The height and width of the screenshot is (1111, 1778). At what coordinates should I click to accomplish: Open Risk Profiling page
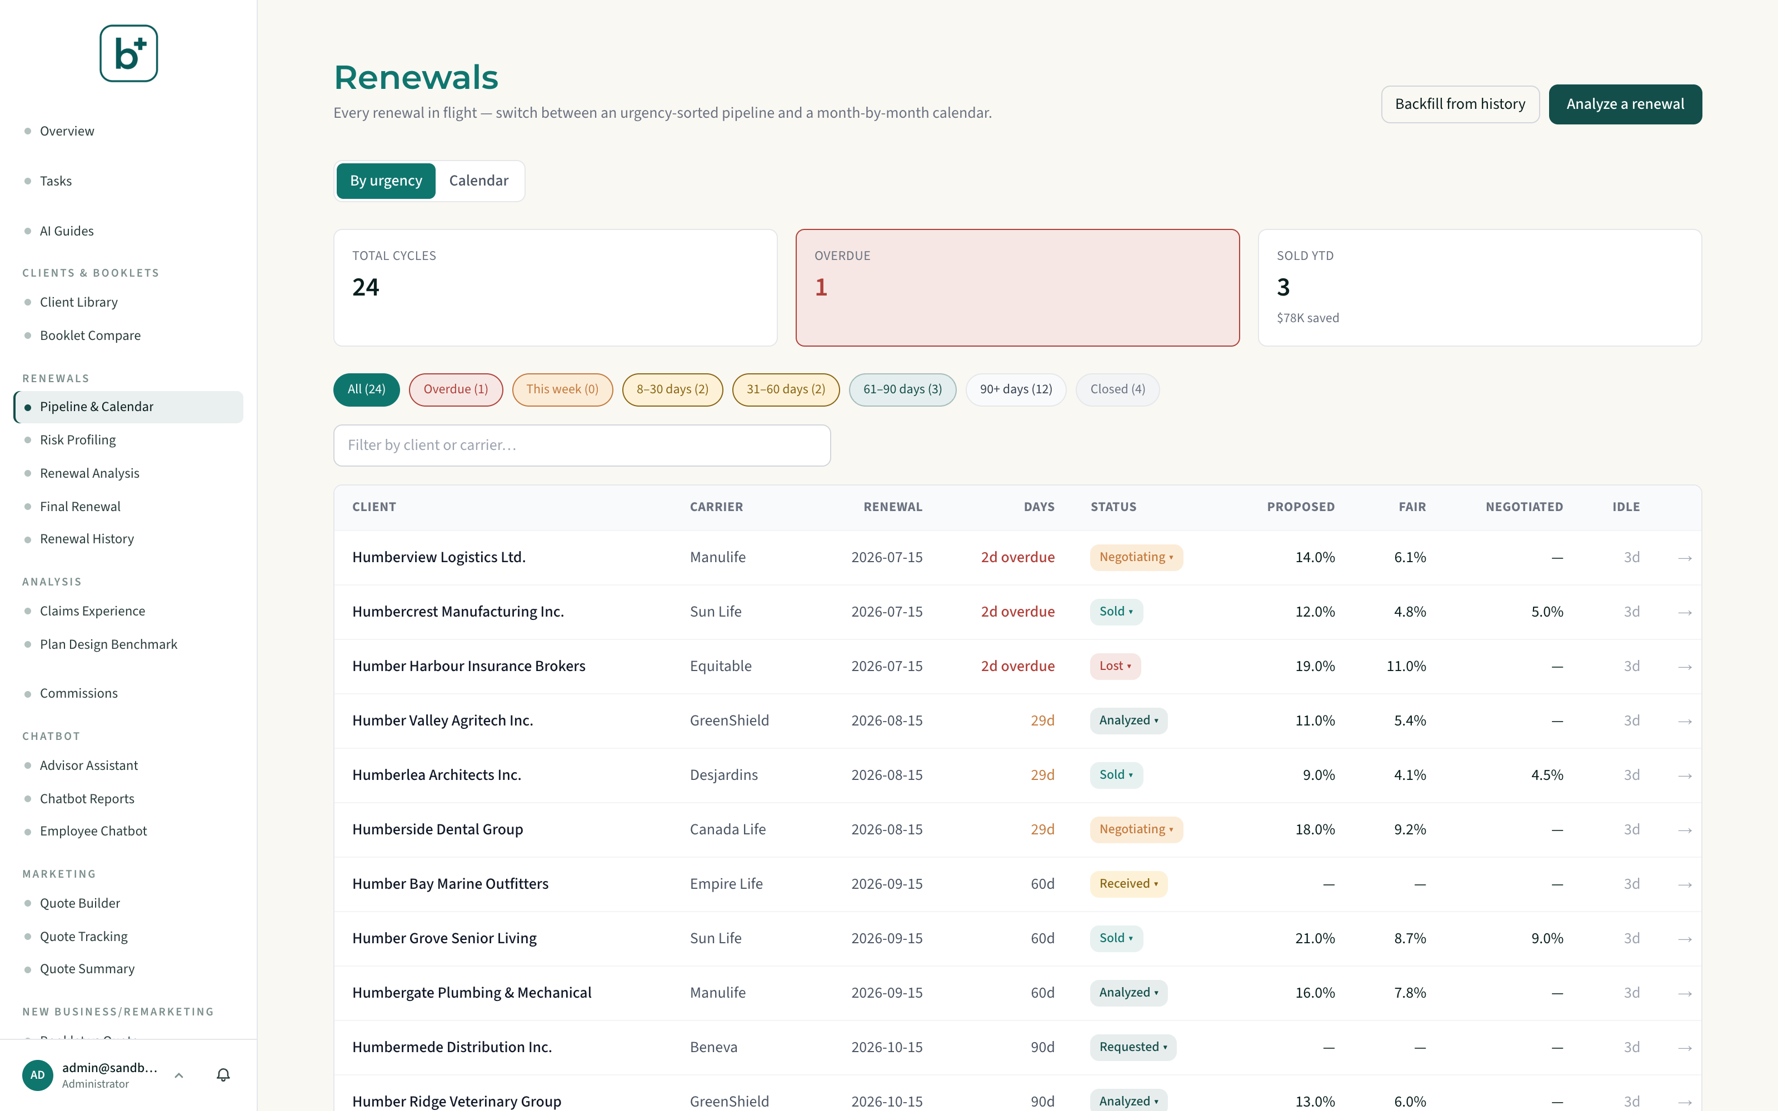78,439
